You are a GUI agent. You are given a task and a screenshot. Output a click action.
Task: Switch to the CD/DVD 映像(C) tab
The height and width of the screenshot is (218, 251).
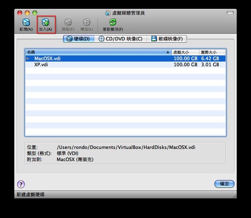tap(120, 39)
